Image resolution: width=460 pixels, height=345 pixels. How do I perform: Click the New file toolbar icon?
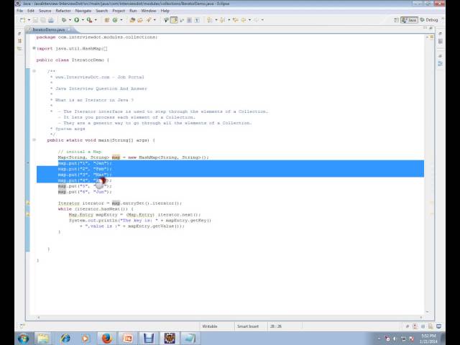coord(22,20)
